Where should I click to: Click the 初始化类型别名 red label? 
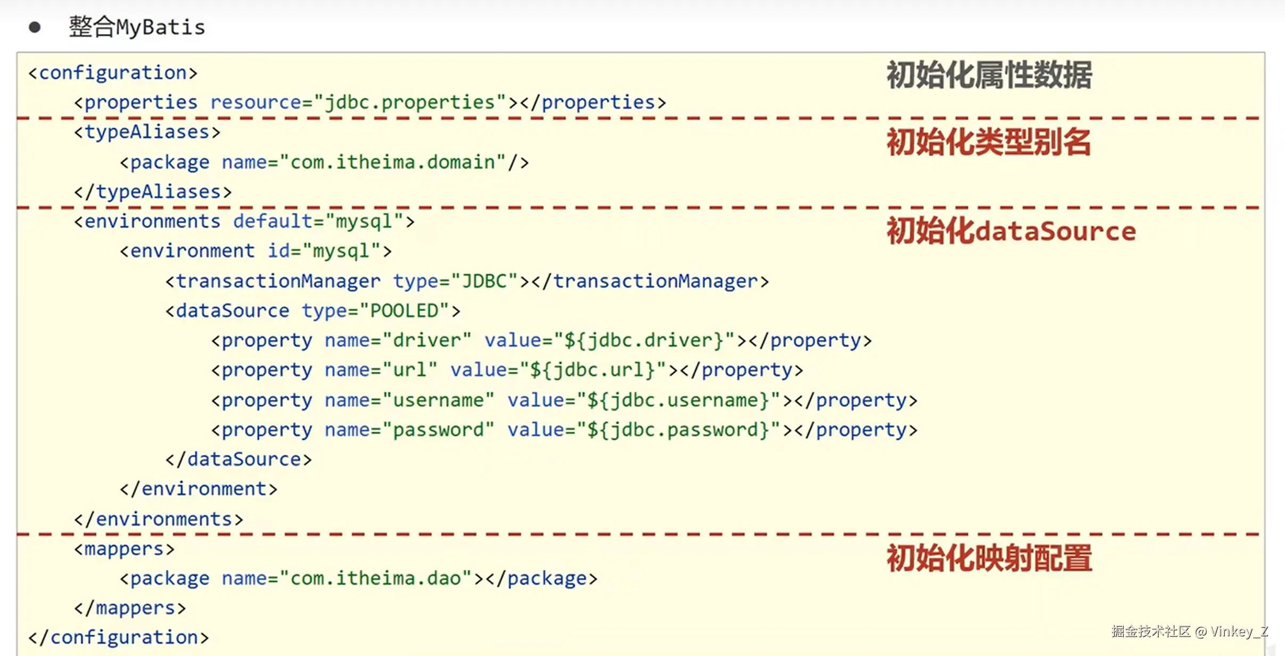pyautogui.click(x=989, y=142)
